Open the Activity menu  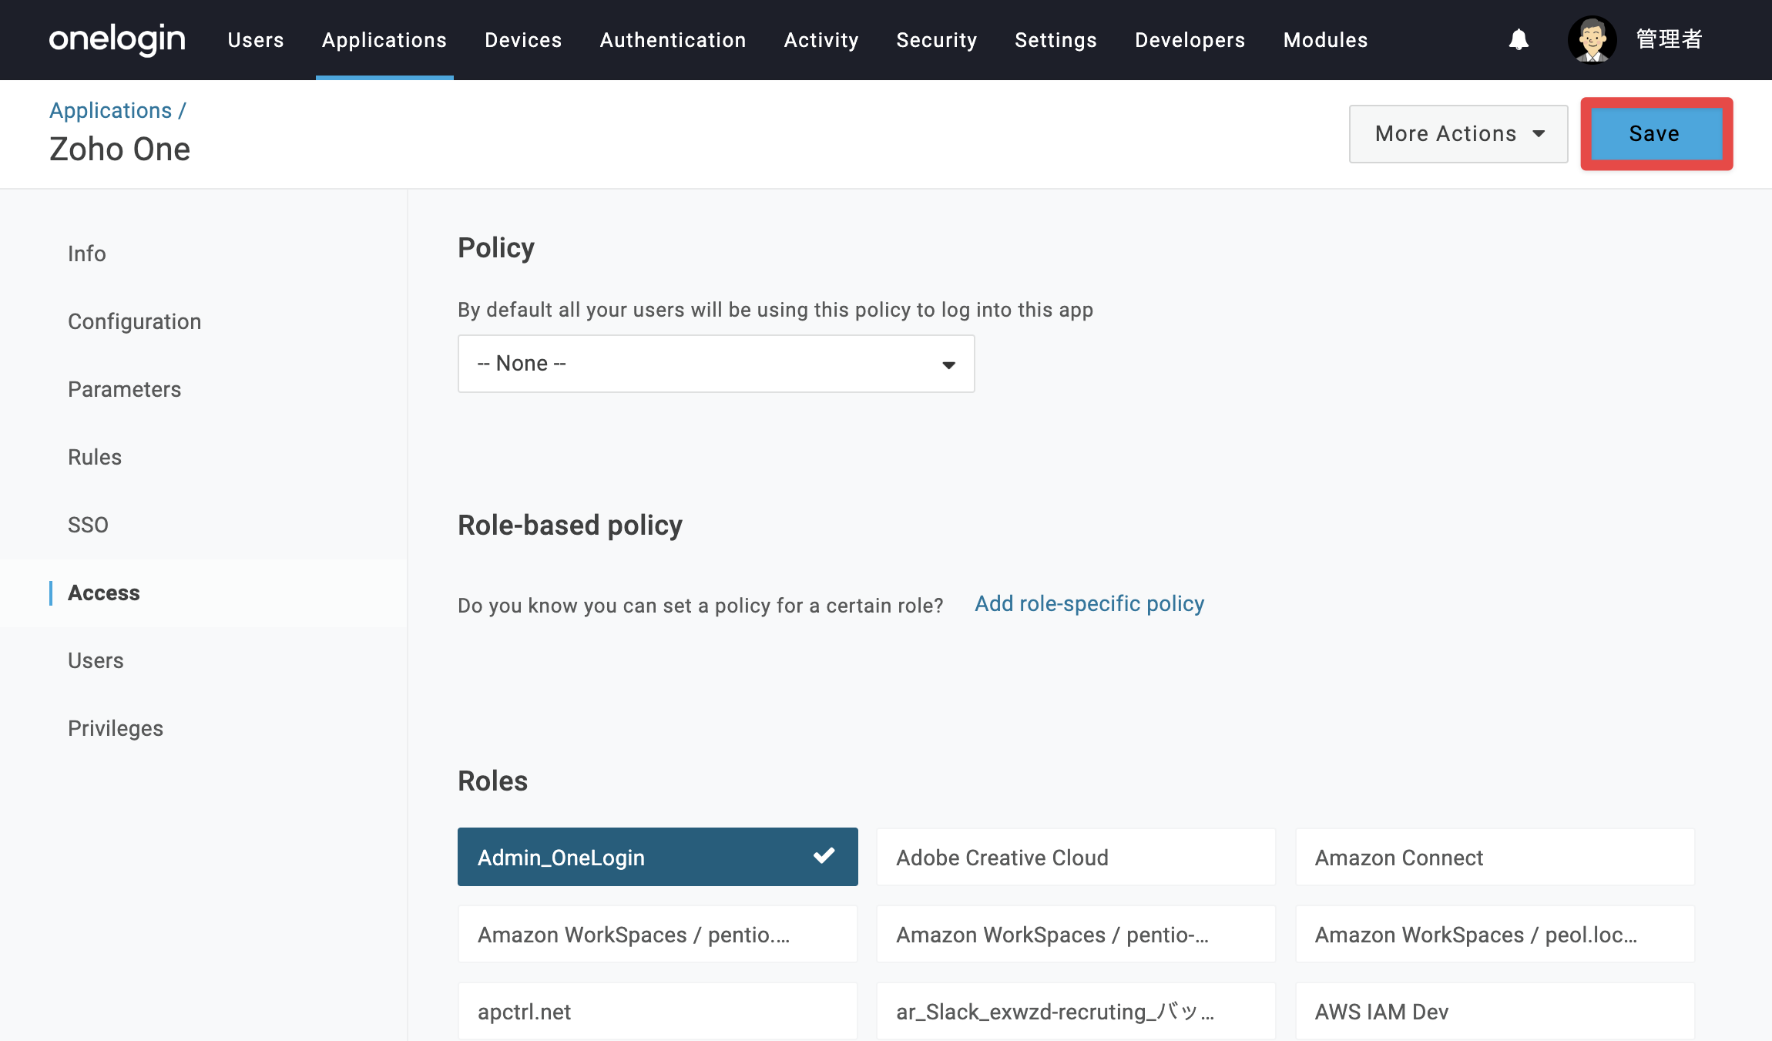(821, 40)
